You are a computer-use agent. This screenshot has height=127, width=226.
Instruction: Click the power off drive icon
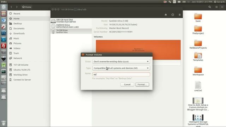pyautogui.click(x=173, y=15)
